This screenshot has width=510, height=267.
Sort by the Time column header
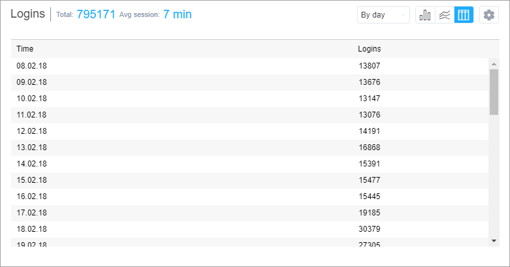pyautogui.click(x=25, y=49)
